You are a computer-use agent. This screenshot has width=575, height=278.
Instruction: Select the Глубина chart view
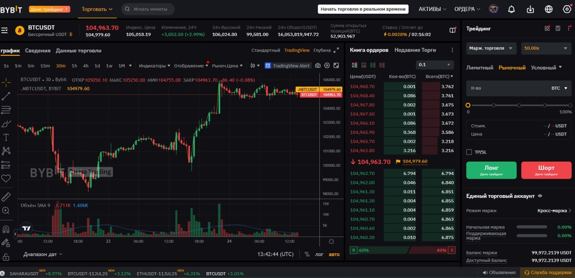tap(322, 50)
